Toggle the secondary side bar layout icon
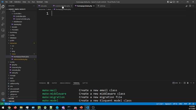 click(174, 2)
